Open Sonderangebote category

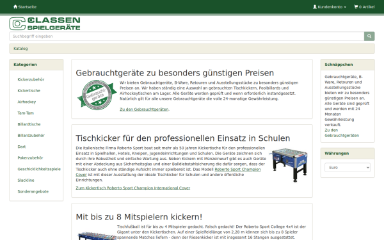coord(33,191)
